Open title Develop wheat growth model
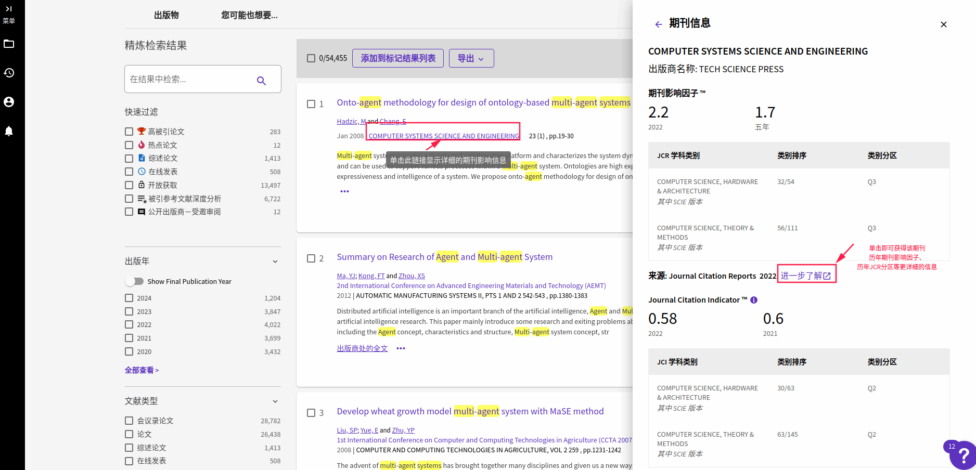This screenshot has width=976, height=470. (470, 411)
